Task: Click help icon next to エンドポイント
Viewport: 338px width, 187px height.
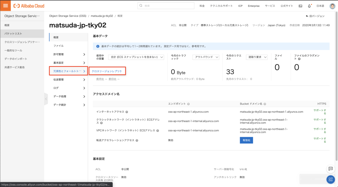Action: click(x=188, y=104)
